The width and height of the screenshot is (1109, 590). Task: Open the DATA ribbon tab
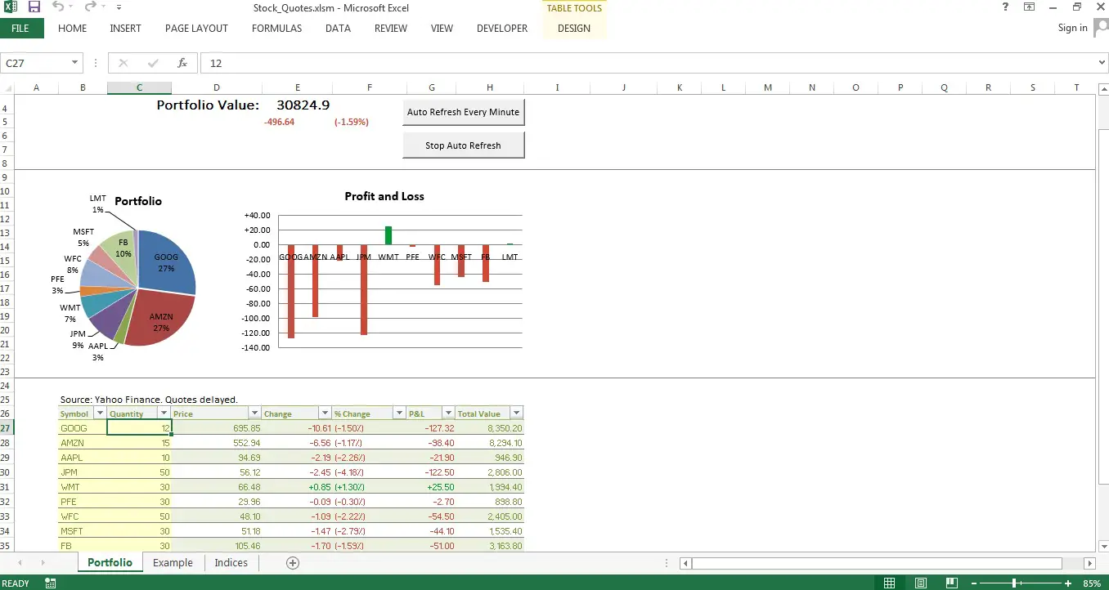[338, 28]
